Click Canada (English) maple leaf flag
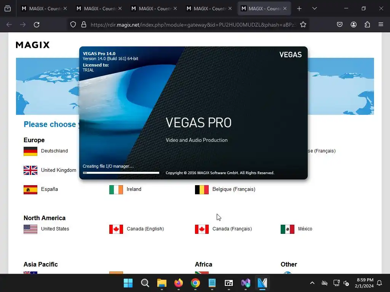 (x=116, y=229)
